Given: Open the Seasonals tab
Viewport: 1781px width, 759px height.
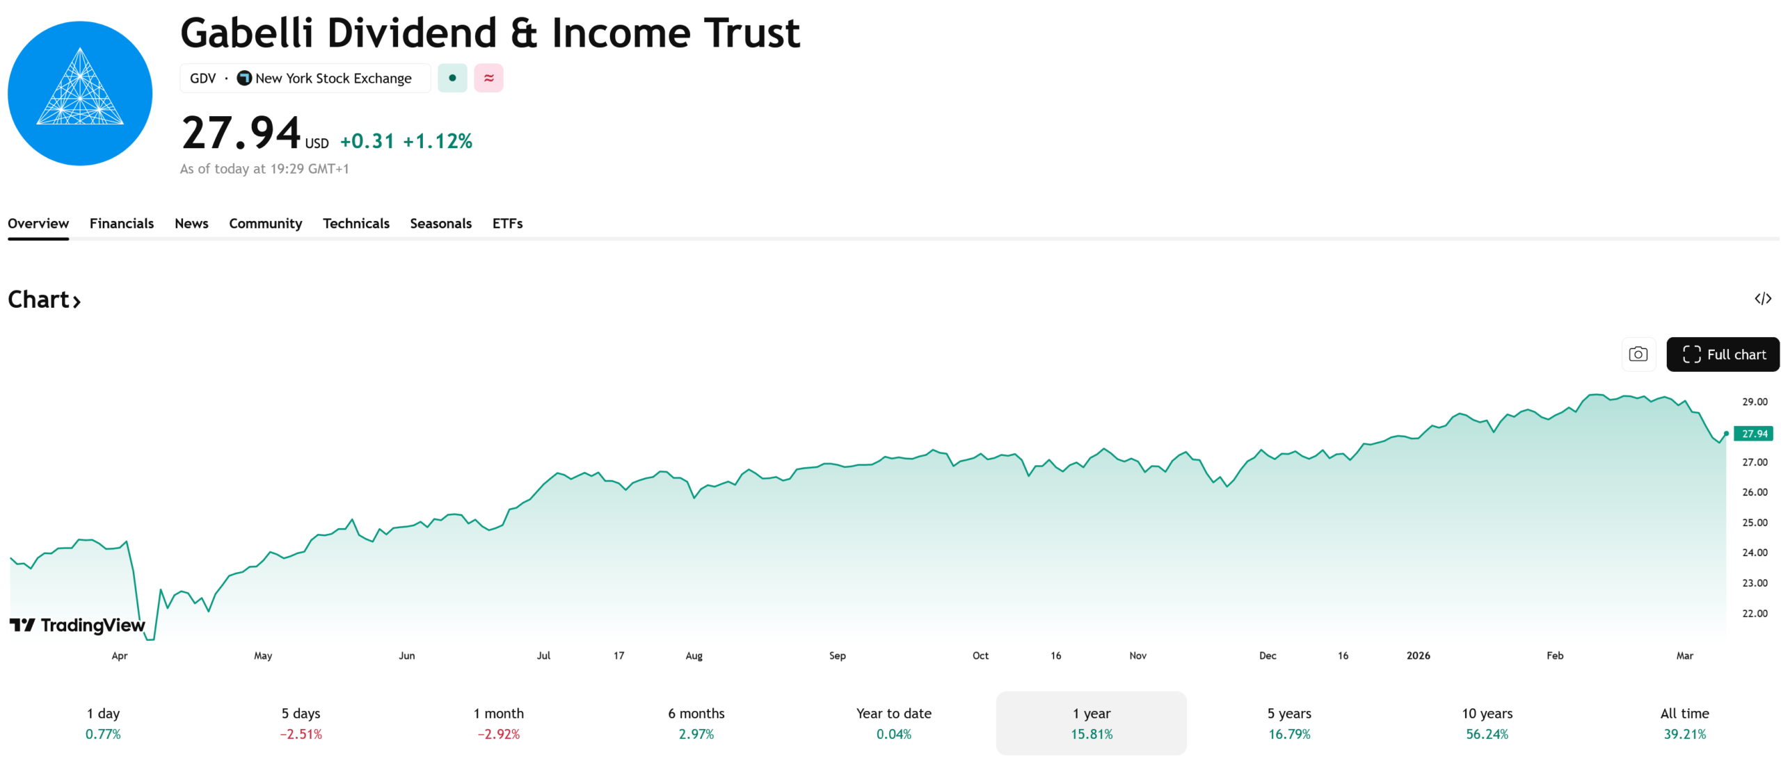Looking at the screenshot, I should [x=441, y=223].
